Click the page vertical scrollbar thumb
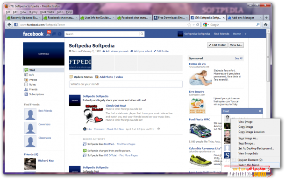Screen dimensions: 285x179 tap(268, 57)
